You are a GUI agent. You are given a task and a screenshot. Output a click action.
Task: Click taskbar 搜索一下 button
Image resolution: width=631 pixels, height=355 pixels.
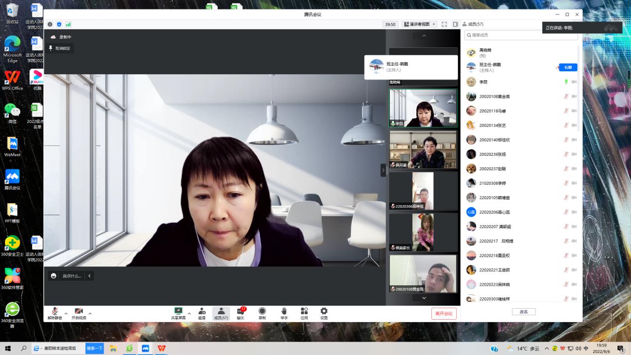[95, 349]
